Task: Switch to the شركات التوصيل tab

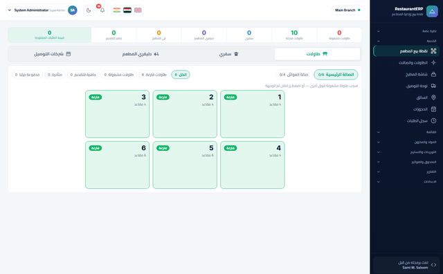Action: (x=53, y=54)
